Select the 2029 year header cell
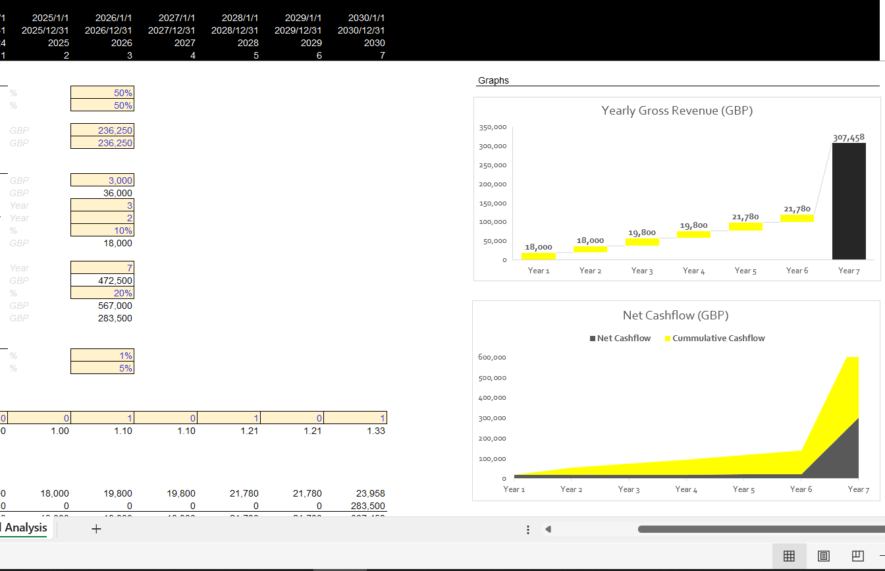Viewport: 885px width, 571px height. coord(292,43)
